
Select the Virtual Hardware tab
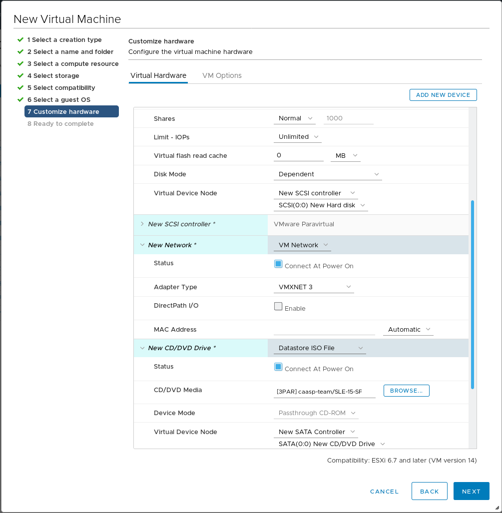[158, 75]
